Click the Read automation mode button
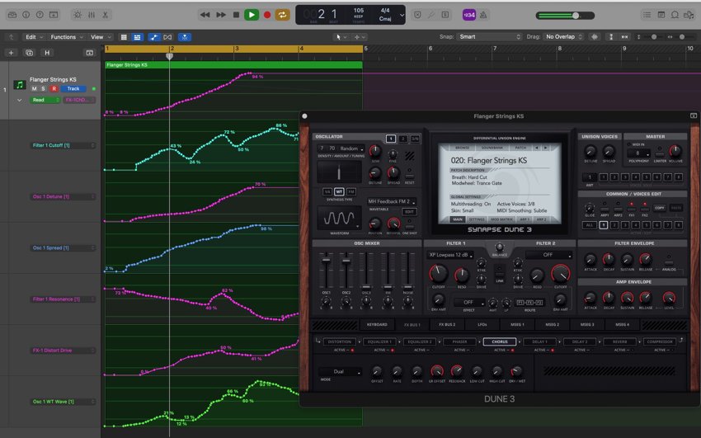Image resolution: width=701 pixels, height=438 pixels. [45, 100]
